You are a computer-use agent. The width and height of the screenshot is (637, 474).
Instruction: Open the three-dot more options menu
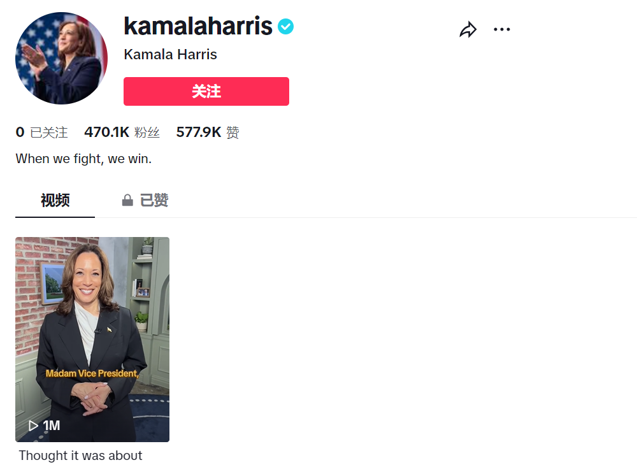point(502,30)
